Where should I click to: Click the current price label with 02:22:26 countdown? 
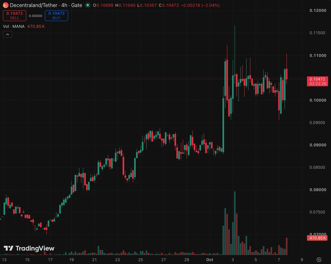318,81
